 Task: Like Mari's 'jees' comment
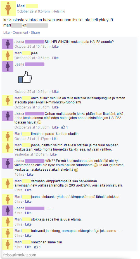click(55, 58)
